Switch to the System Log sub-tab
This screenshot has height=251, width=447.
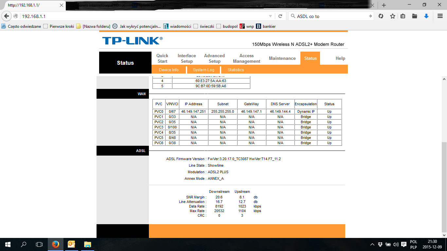click(x=204, y=70)
